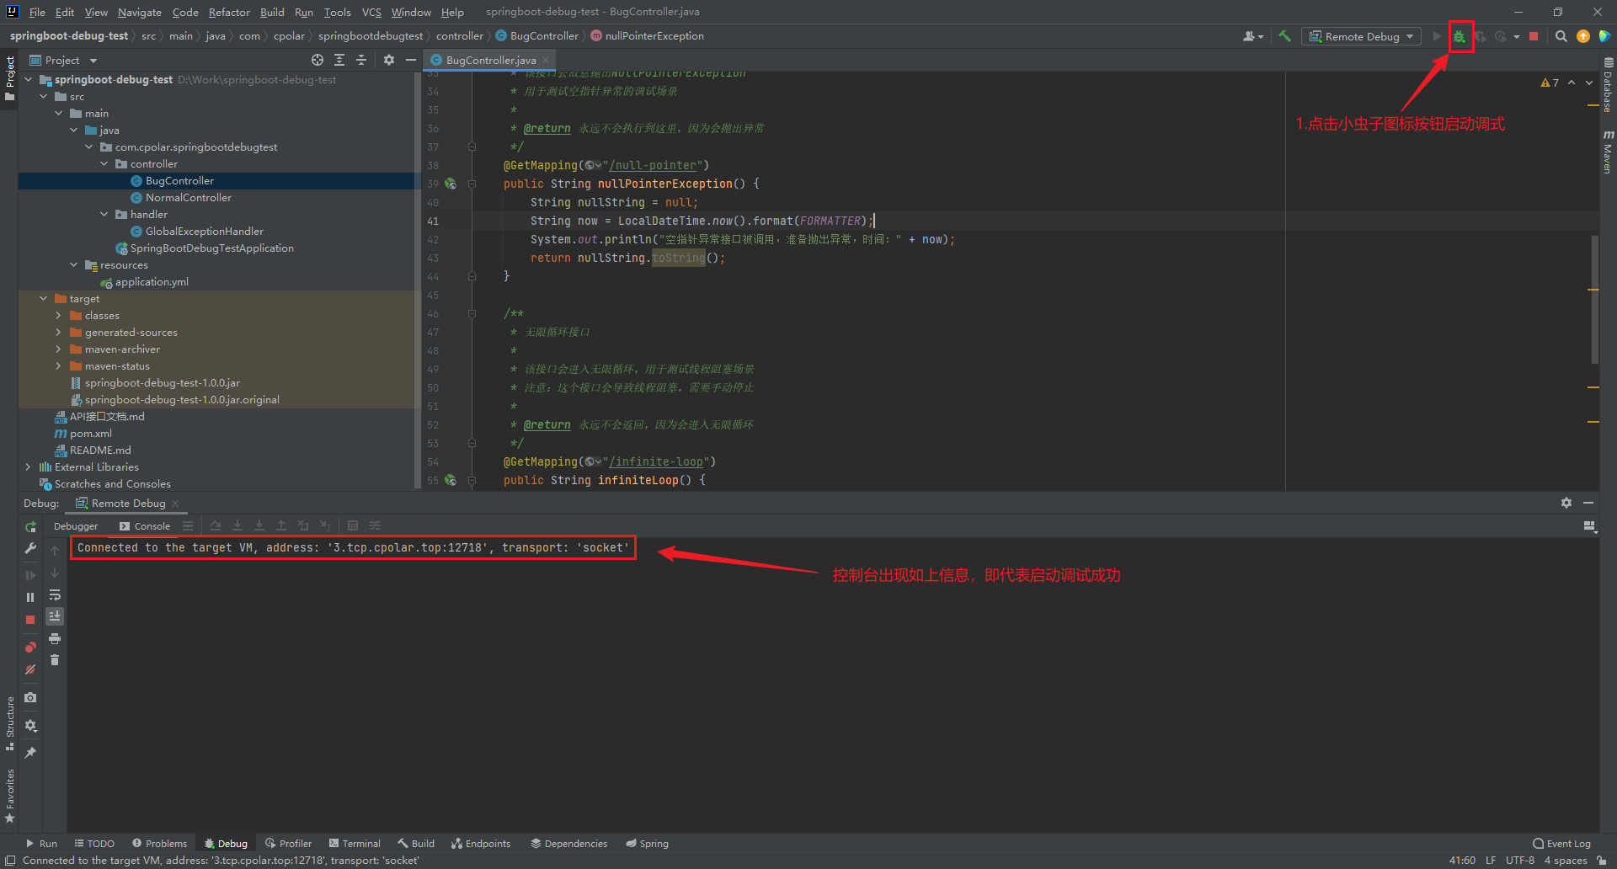Click the camera thread dump icon
Viewport: 1617px width, 869px height.
(x=30, y=697)
